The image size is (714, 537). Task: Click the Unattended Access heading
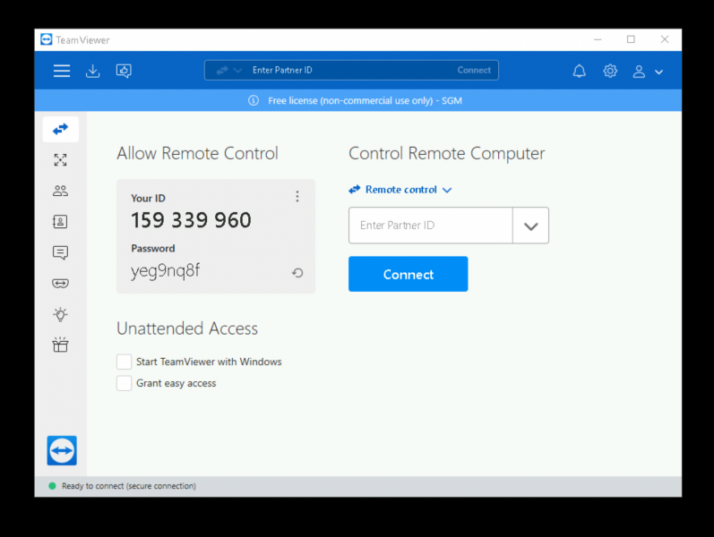click(x=187, y=328)
